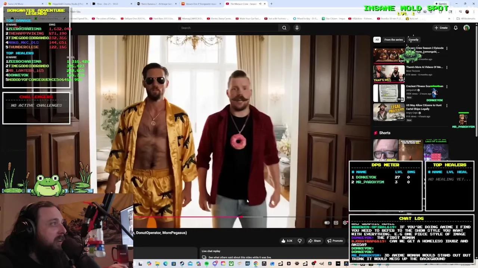This screenshot has height=268, width=478.
Task: Open Legal Pirates video thumbnail
Action: pyautogui.click(x=389, y=112)
